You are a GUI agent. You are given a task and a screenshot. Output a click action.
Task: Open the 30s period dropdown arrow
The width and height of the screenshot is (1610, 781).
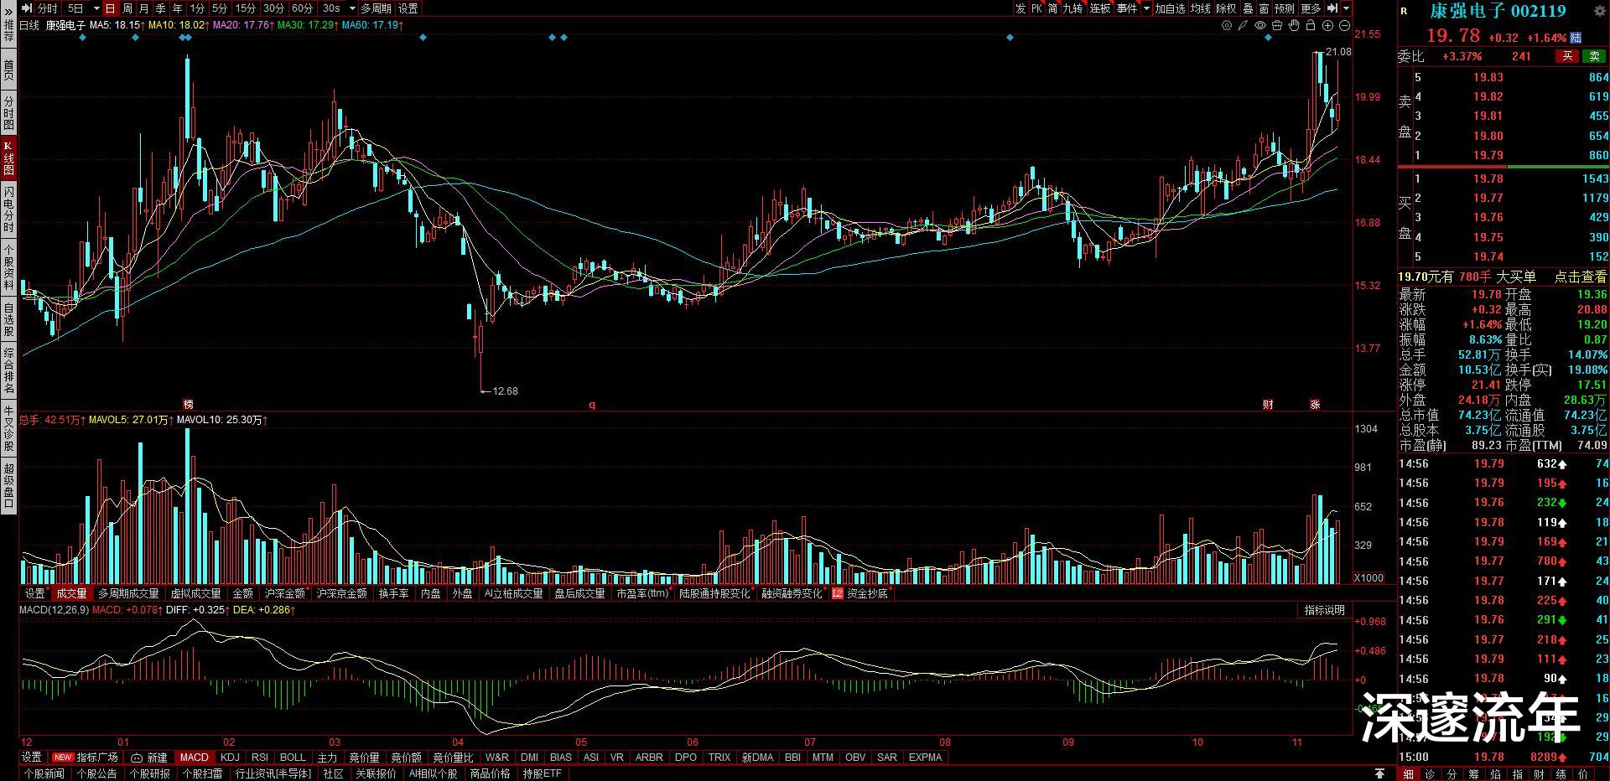(352, 8)
